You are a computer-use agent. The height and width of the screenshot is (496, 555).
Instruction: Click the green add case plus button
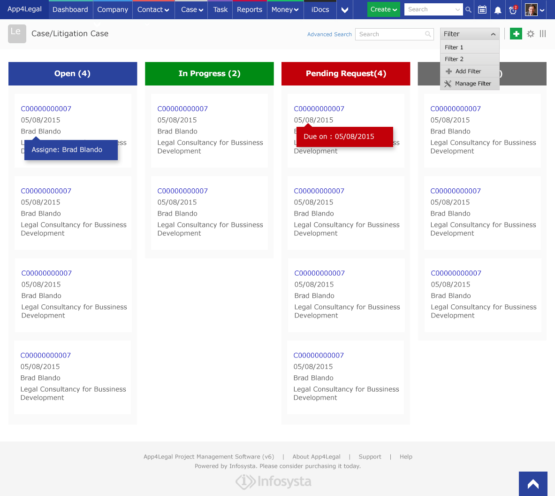click(x=516, y=34)
